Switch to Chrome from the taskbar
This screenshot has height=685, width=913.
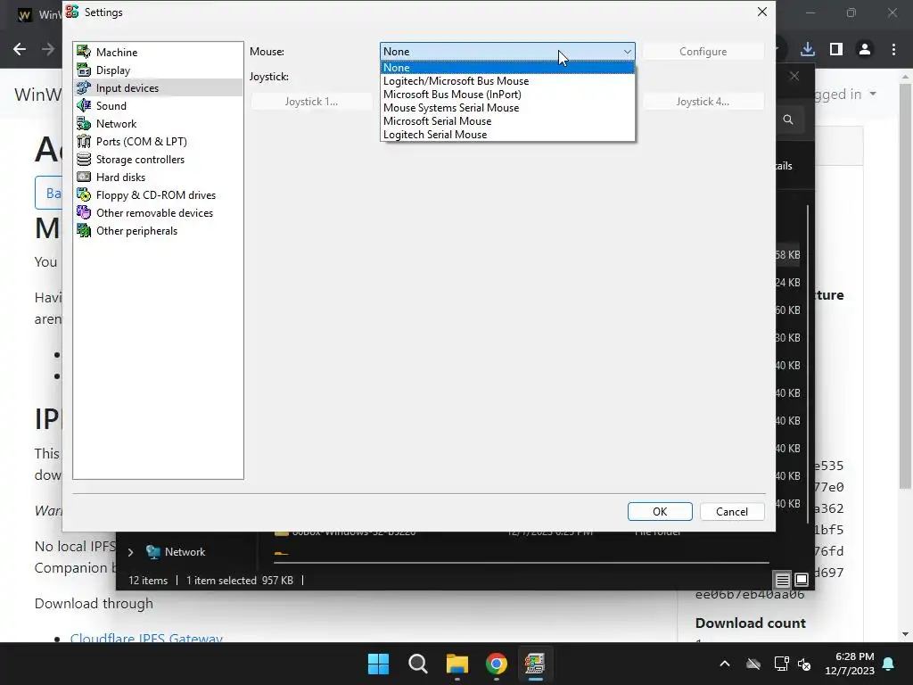point(496,664)
